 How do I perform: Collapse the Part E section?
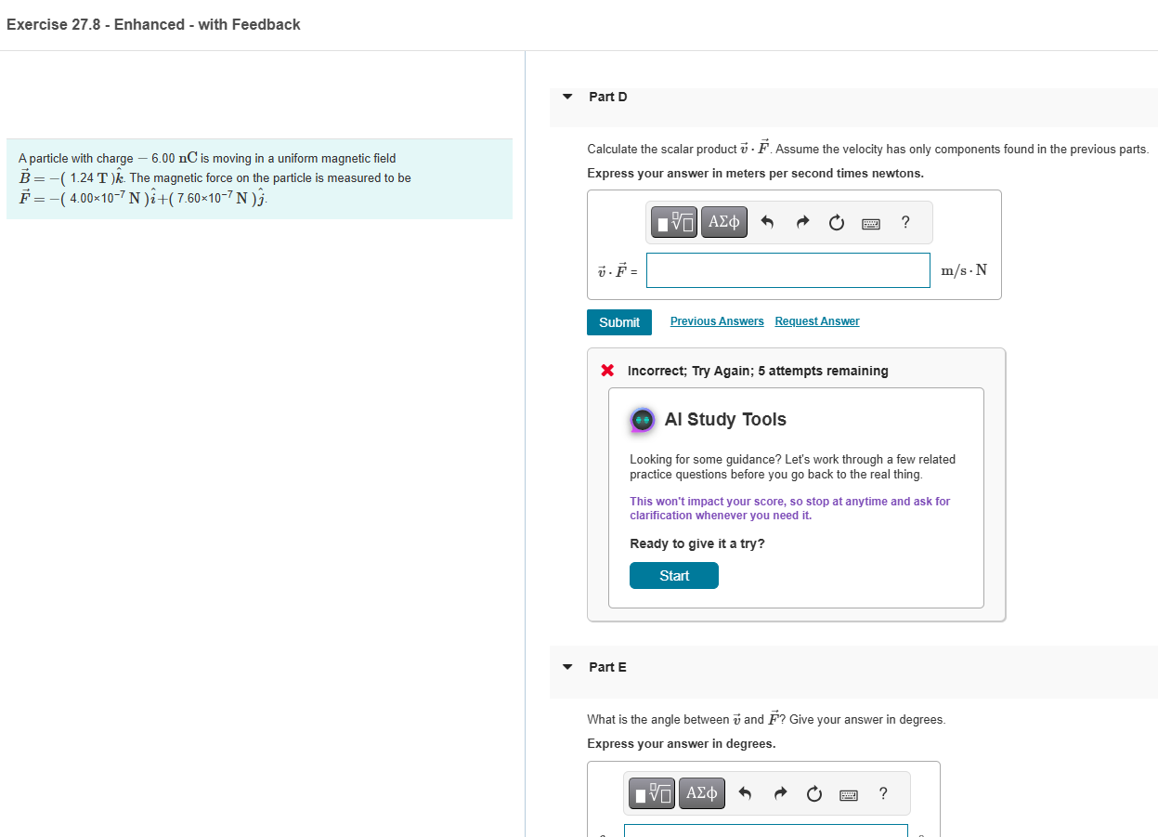(567, 667)
